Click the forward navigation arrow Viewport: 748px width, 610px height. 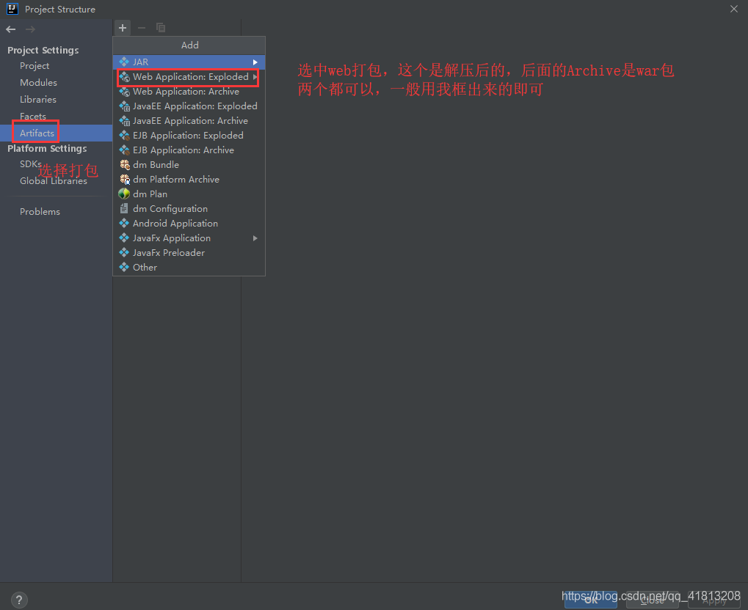click(x=30, y=29)
